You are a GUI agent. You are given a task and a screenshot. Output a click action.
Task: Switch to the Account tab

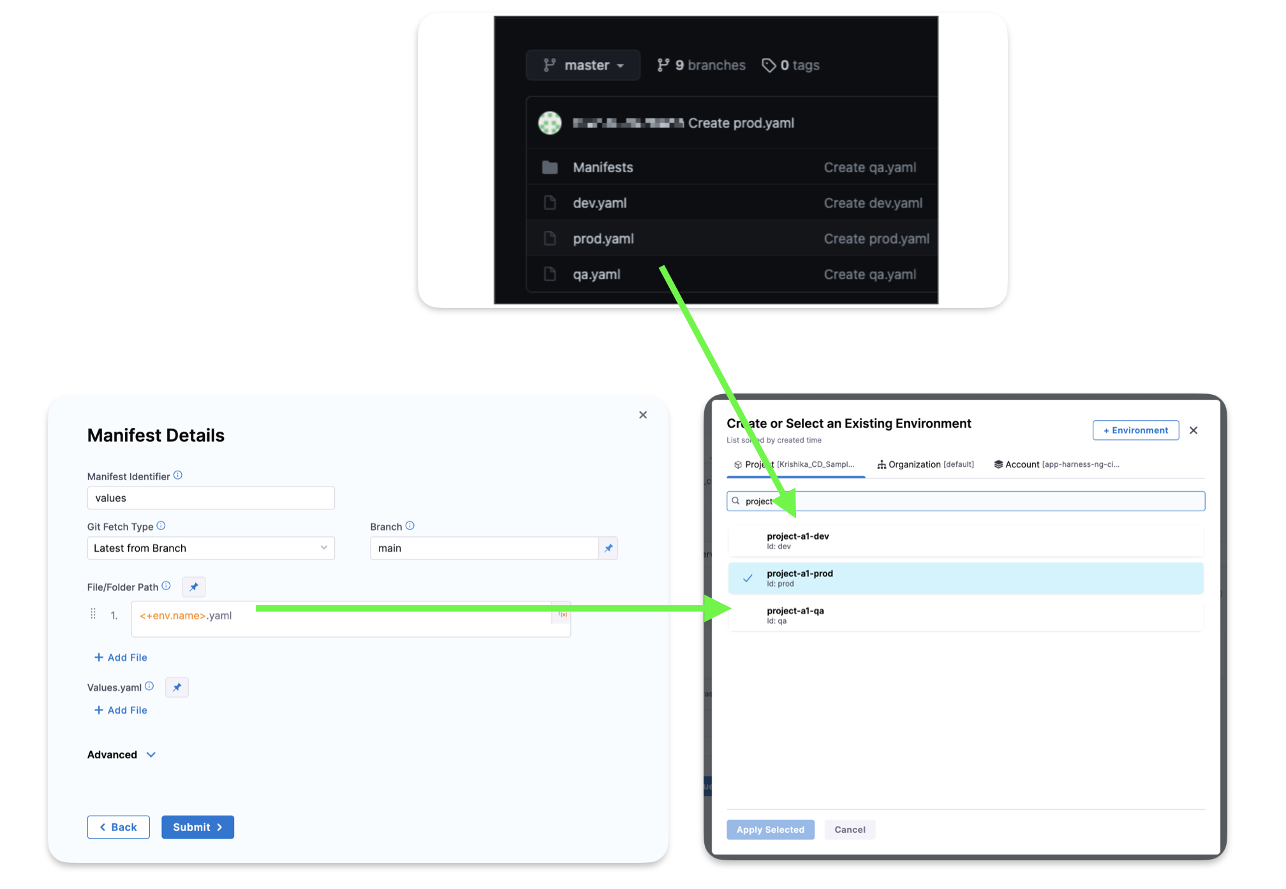1056,464
